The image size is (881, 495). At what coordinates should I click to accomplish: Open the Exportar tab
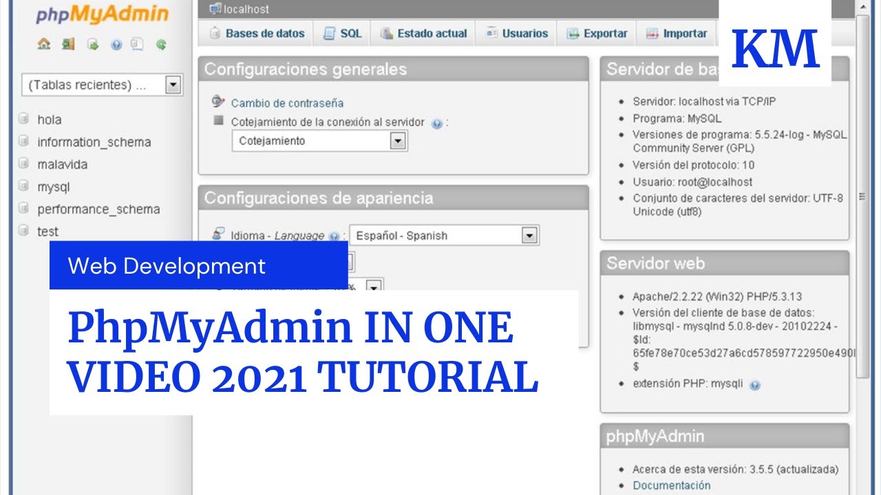(x=597, y=33)
